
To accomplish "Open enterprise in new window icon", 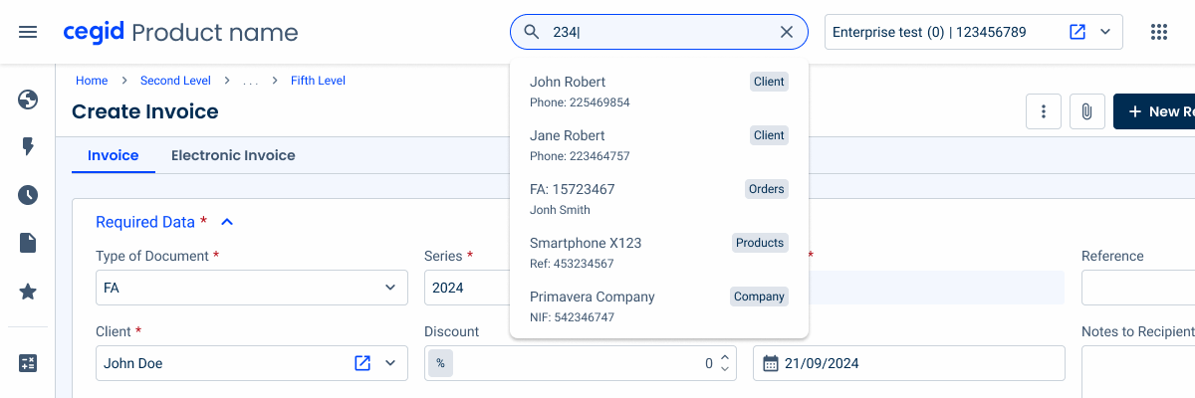I will (1076, 32).
